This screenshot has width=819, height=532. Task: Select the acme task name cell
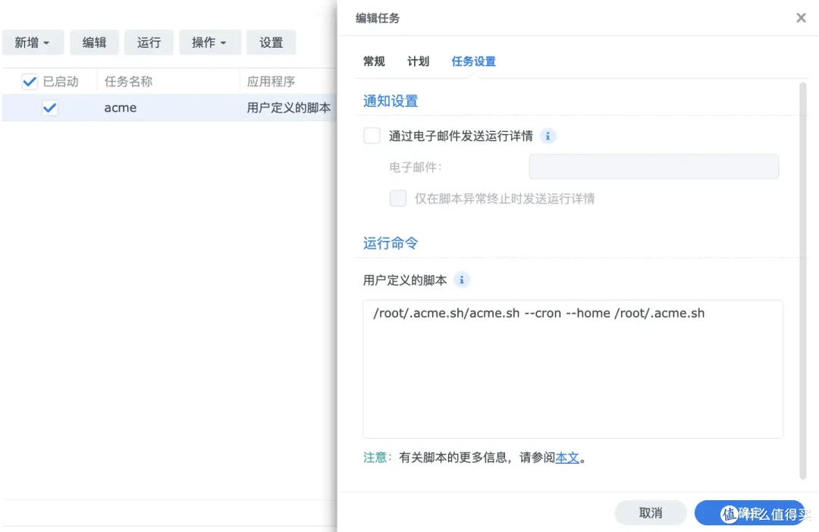pos(120,108)
